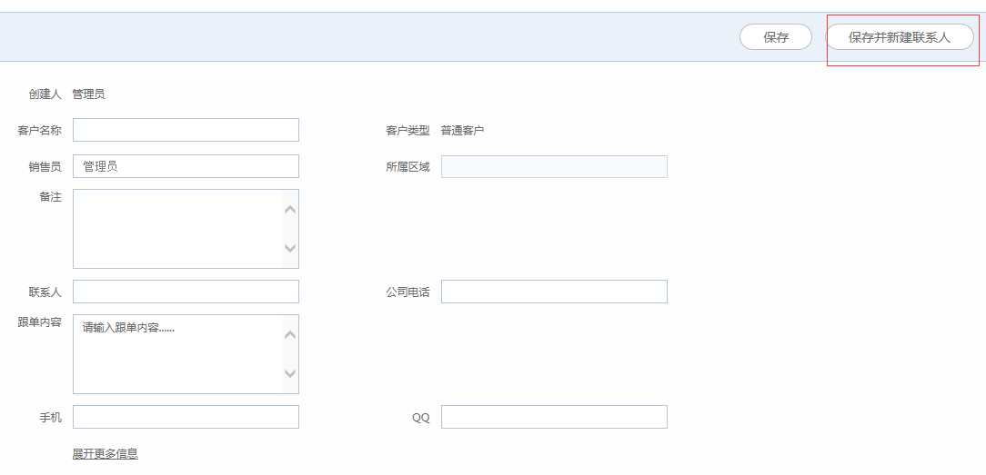Click the 普通客户 customer type value

[x=462, y=131]
